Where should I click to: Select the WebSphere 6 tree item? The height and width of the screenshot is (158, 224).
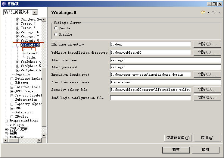31,70
